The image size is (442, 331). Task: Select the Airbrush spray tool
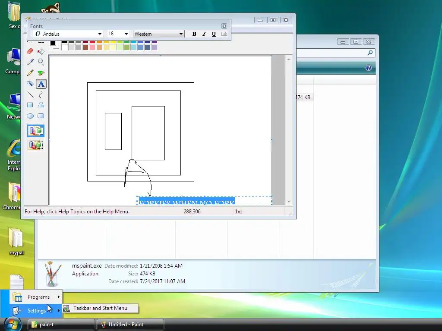point(30,84)
